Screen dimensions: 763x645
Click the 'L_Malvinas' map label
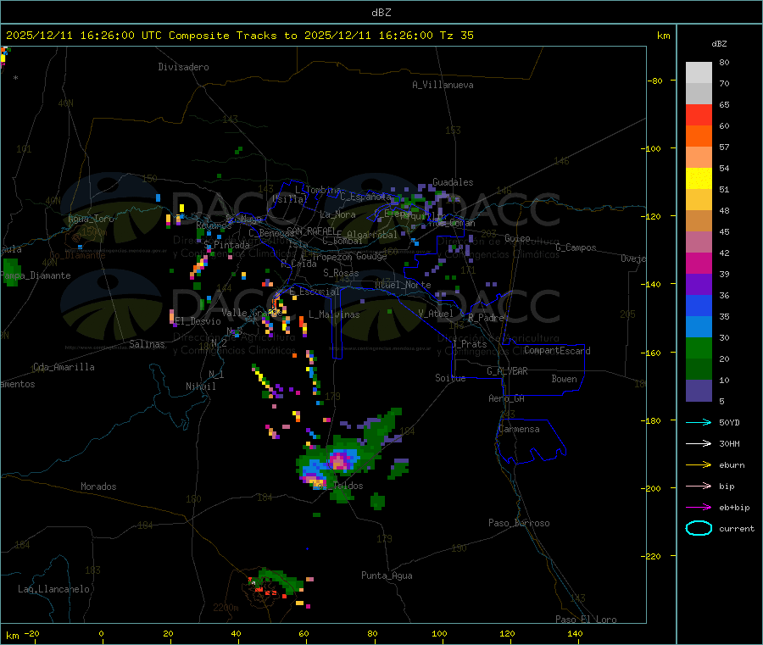pyautogui.click(x=334, y=314)
